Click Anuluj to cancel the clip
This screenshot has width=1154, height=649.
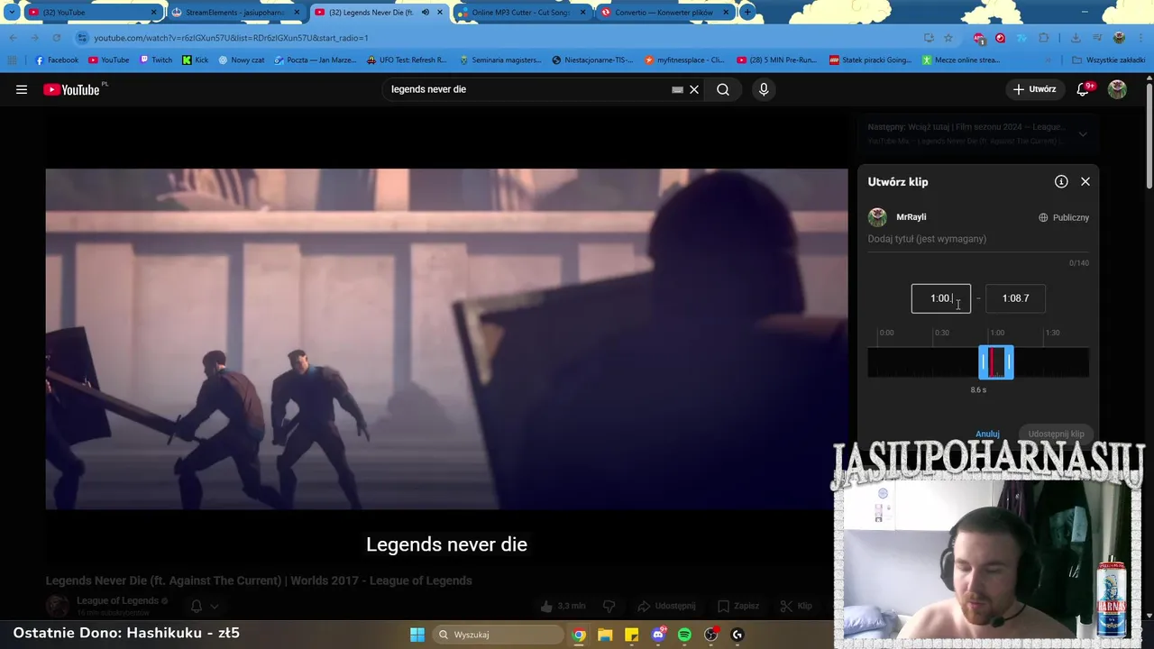tap(987, 434)
